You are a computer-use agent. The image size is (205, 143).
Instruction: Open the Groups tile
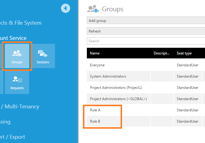[17, 56]
